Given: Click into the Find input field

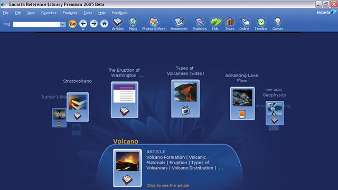Looking at the screenshot, I should pyautogui.click(x=36, y=24).
